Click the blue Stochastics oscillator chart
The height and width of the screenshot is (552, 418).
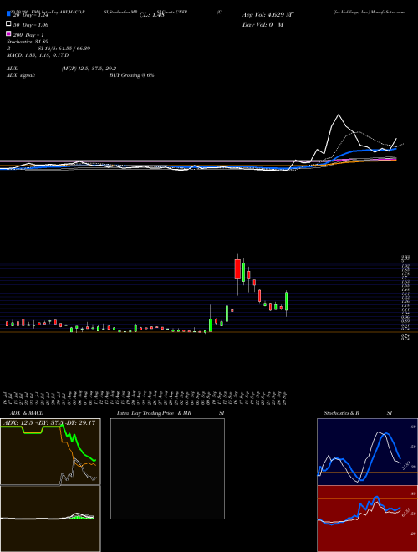pyautogui.click(x=367, y=452)
